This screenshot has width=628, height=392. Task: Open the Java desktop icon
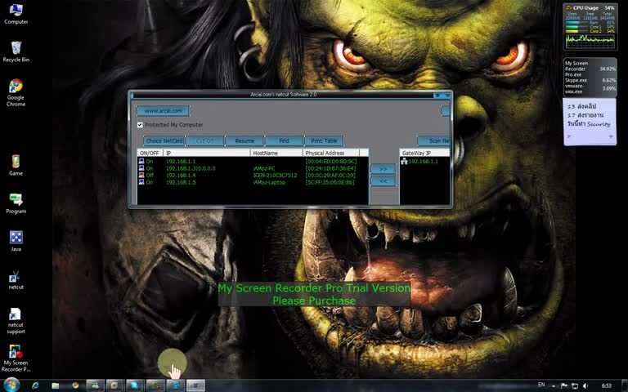[16, 241]
